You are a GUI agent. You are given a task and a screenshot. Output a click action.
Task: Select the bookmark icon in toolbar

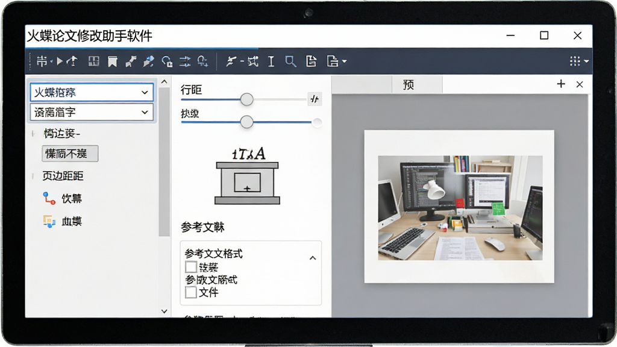coord(113,61)
